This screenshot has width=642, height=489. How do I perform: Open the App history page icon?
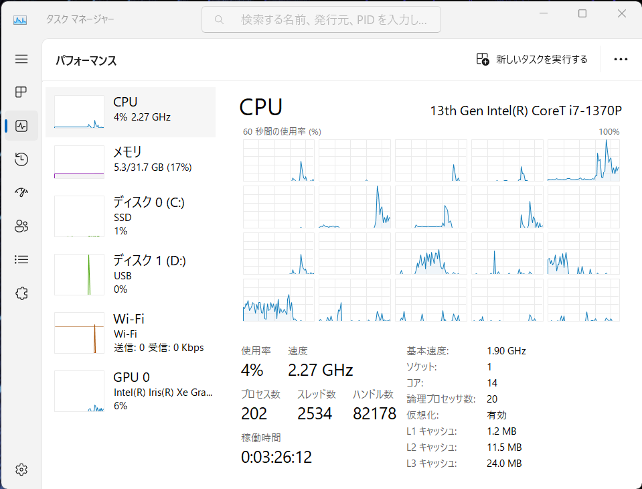(x=21, y=159)
